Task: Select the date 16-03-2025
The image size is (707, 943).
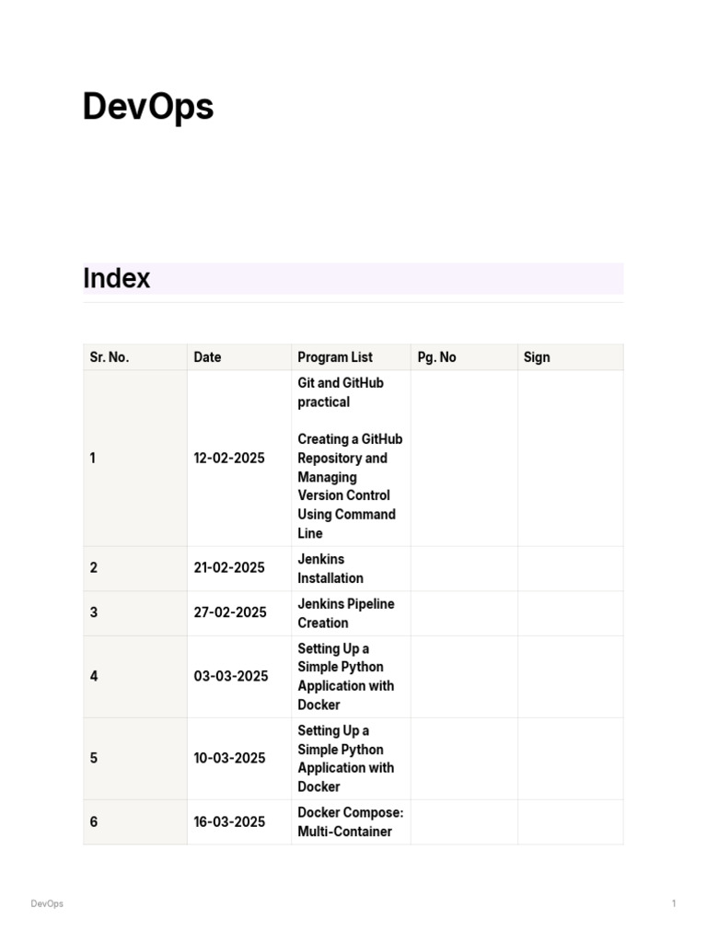Action: coord(229,821)
